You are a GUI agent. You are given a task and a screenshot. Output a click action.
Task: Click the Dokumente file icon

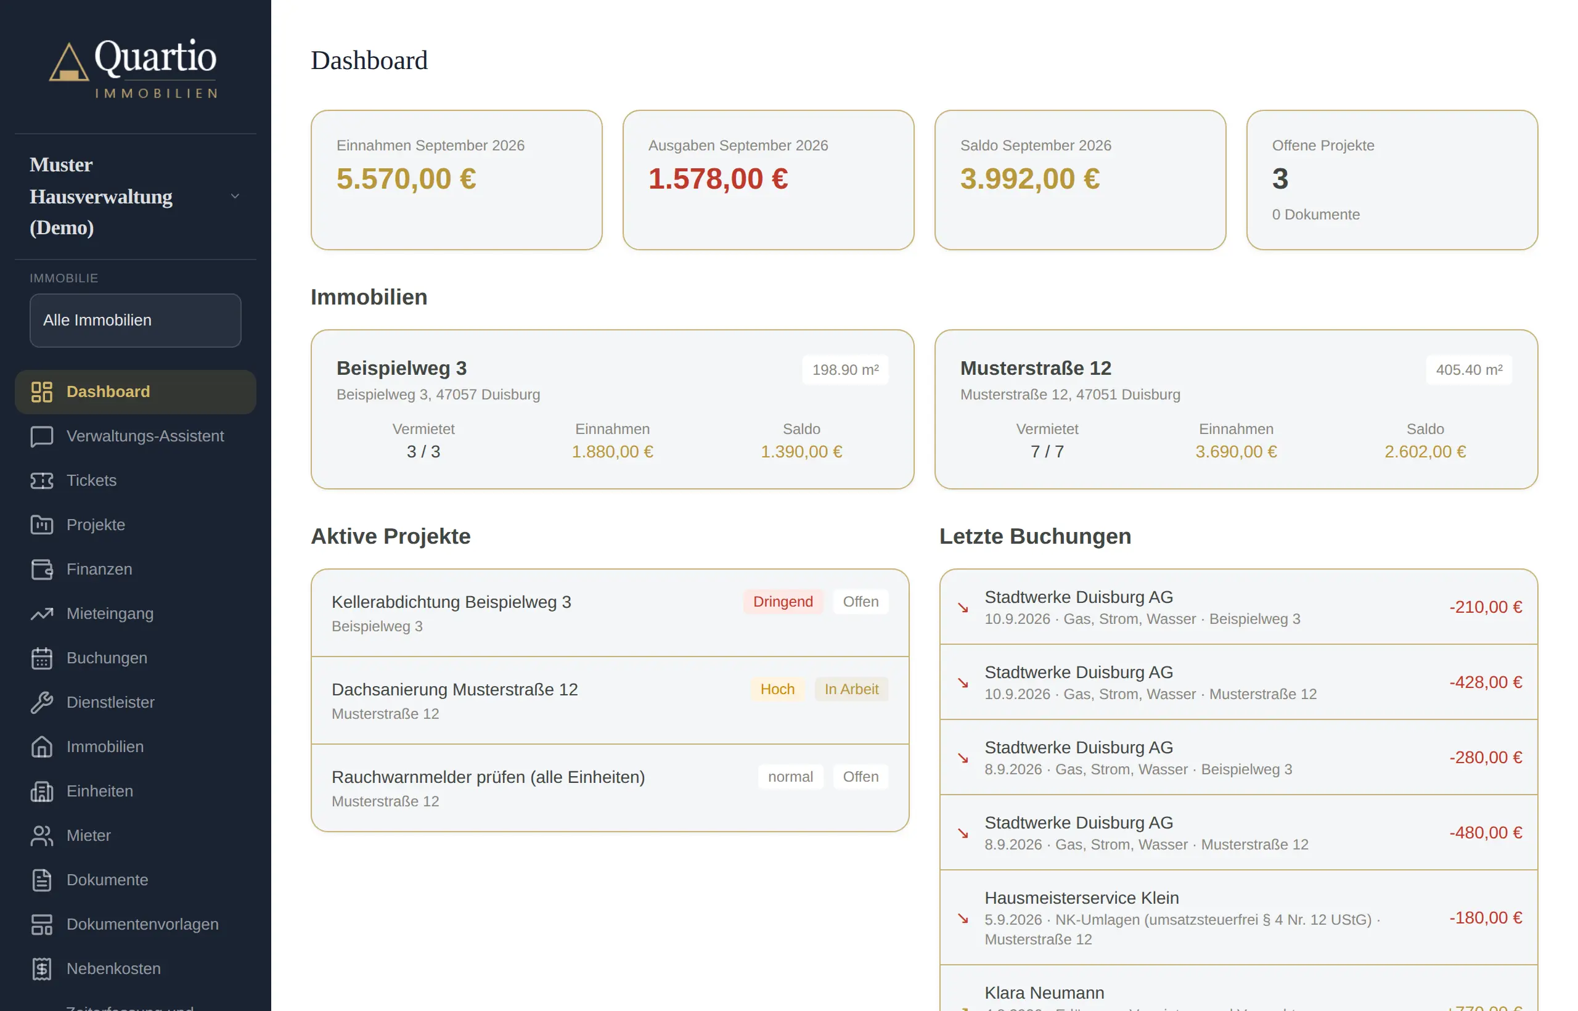[41, 880]
